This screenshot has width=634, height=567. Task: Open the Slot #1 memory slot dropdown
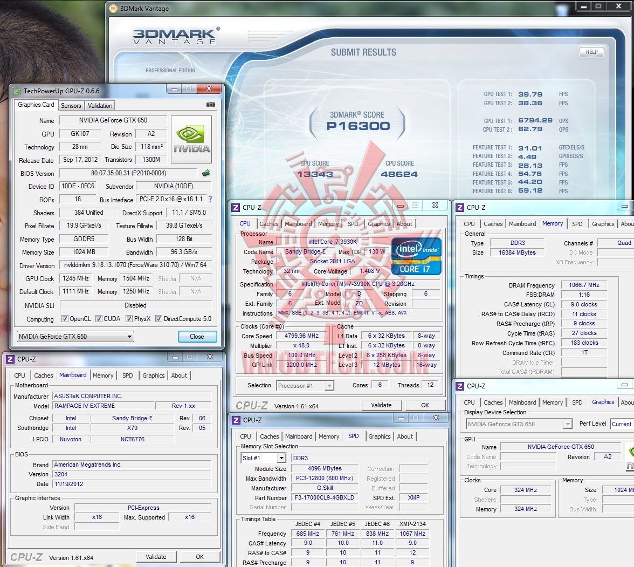263,458
